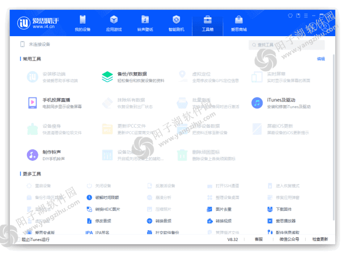Click the 检查更新 button
The width and height of the screenshot is (345, 254).
coord(320,239)
